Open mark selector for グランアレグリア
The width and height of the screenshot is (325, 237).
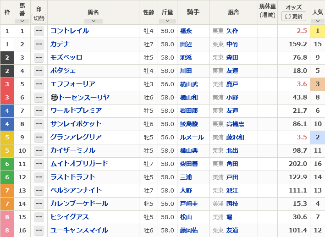39,137
